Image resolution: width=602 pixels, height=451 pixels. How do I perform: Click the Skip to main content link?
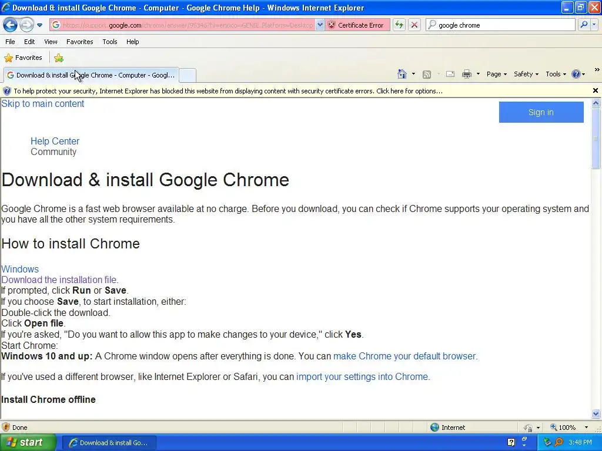pos(42,103)
